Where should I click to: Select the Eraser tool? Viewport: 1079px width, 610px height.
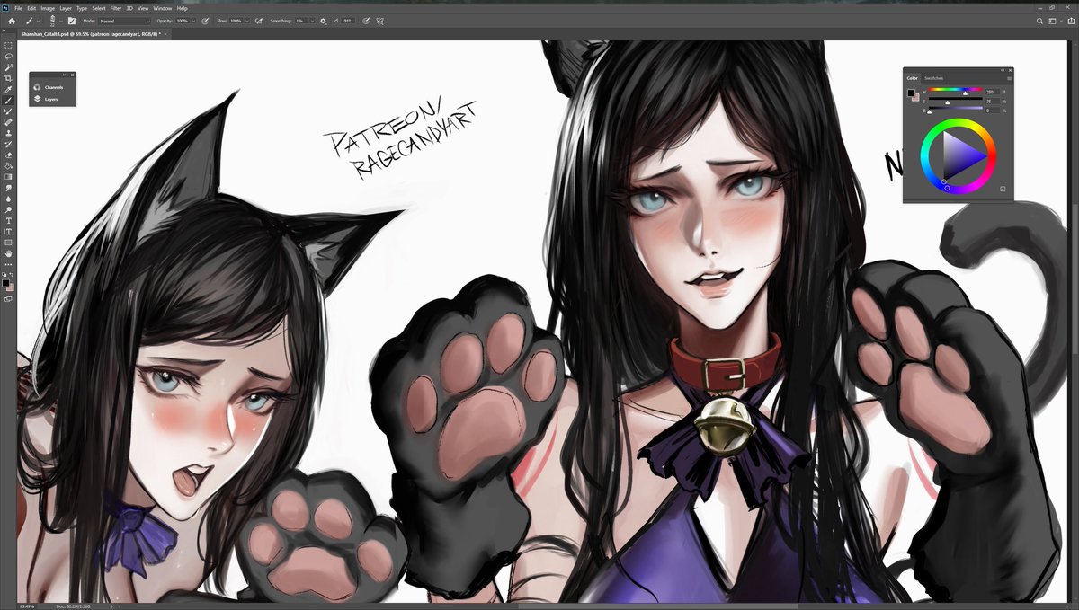[x=9, y=155]
